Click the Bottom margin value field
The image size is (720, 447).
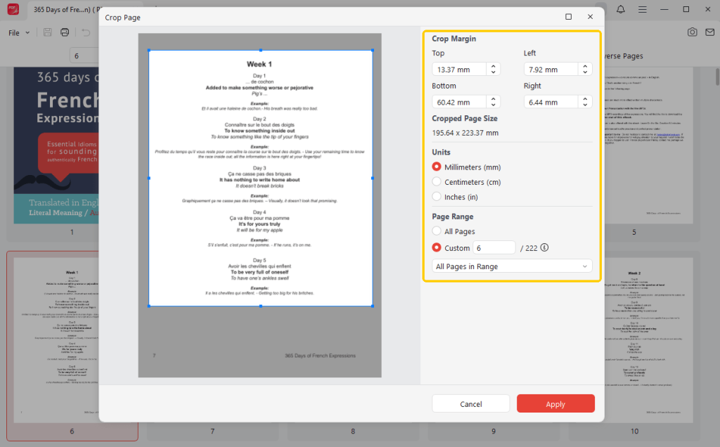click(458, 102)
